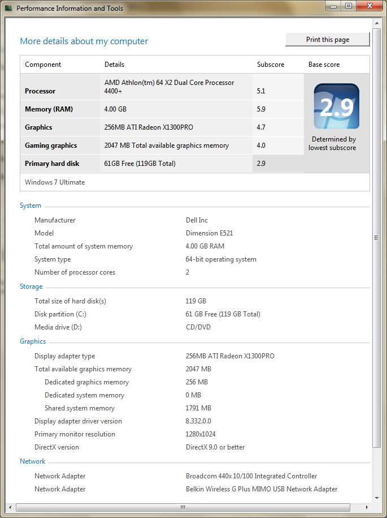Click the vertical scrollbar down arrow
This screenshot has width=387, height=518.
tap(376, 498)
